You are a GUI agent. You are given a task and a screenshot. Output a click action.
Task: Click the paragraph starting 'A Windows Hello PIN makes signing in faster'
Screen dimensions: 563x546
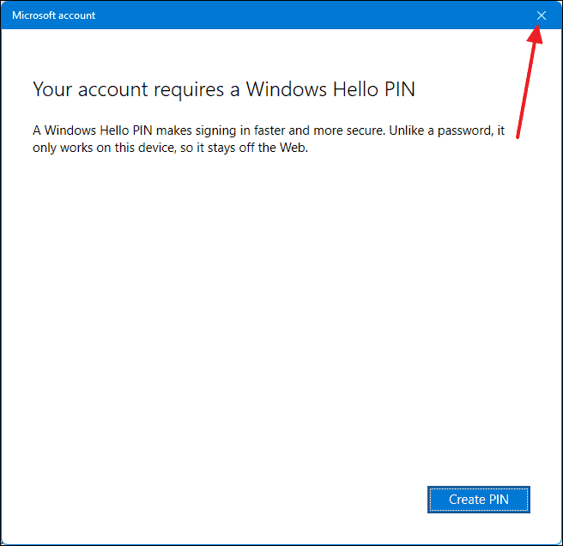(269, 139)
